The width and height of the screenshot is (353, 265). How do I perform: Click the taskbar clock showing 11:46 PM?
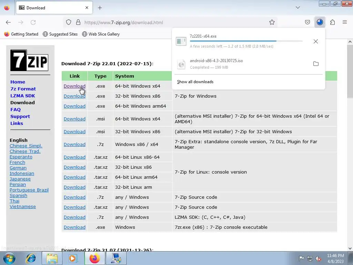point(335,258)
